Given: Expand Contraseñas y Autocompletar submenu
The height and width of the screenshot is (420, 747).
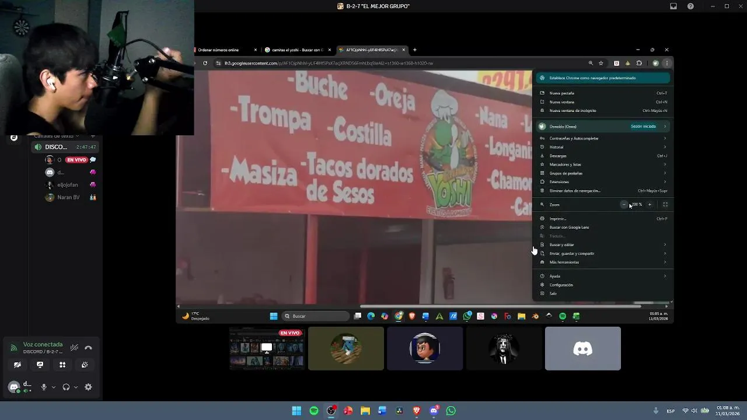Looking at the screenshot, I should [x=603, y=138].
